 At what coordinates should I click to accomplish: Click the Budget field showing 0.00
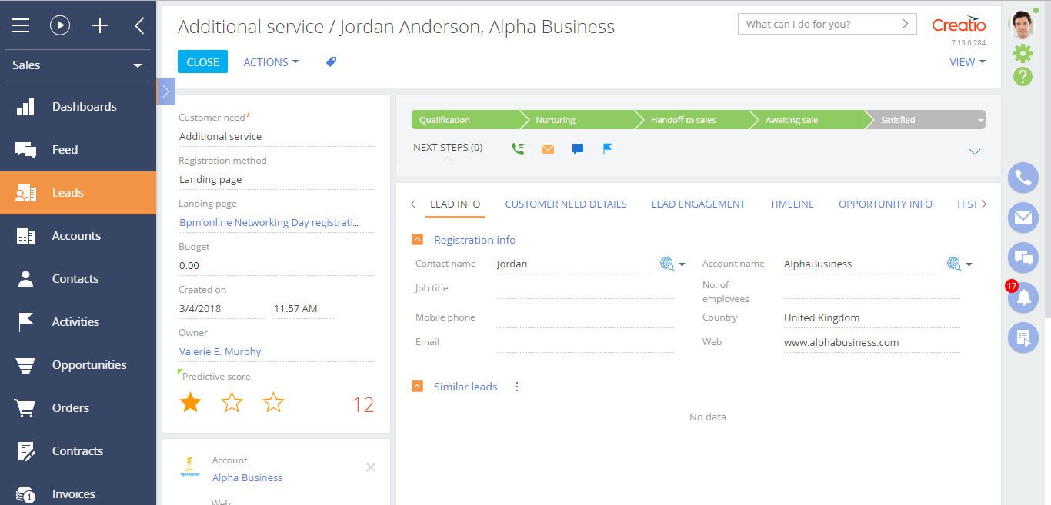(276, 266)
